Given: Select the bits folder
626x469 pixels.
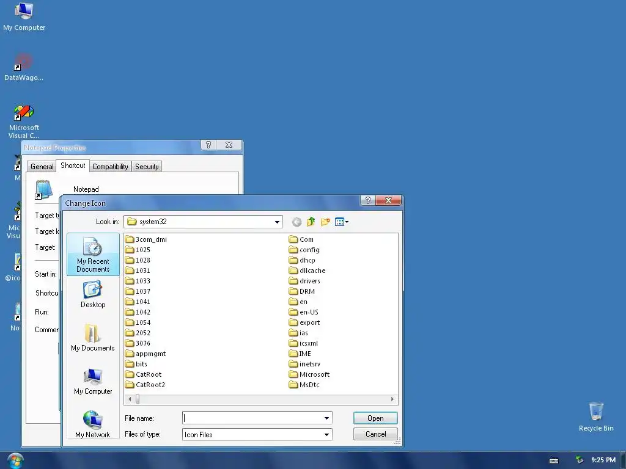Looking at the screenshot, I should [136, 364].
